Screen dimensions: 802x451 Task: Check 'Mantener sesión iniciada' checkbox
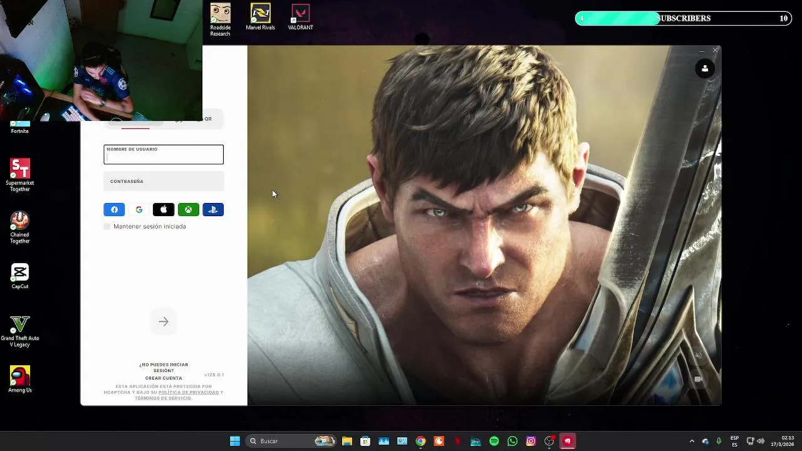tap(107, 226)
